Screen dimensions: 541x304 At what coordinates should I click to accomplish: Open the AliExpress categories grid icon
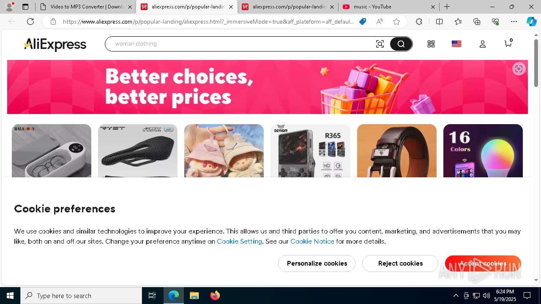pos(431,44)
